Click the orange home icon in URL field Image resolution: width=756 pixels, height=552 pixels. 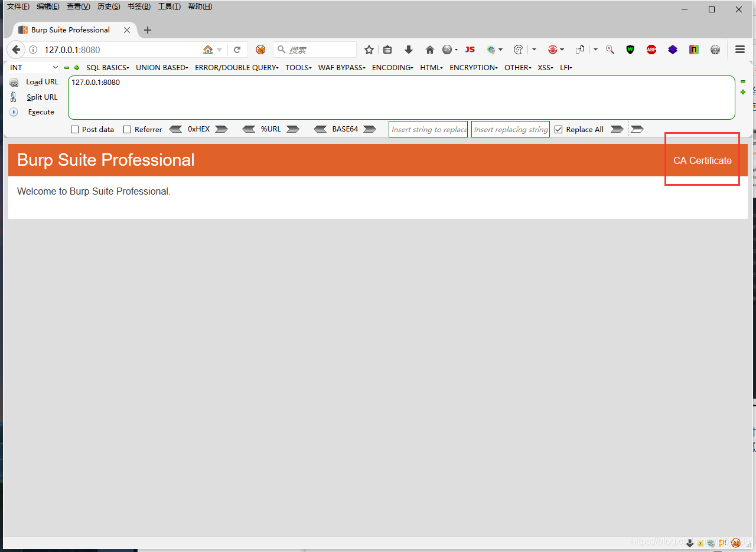[208, 50]
